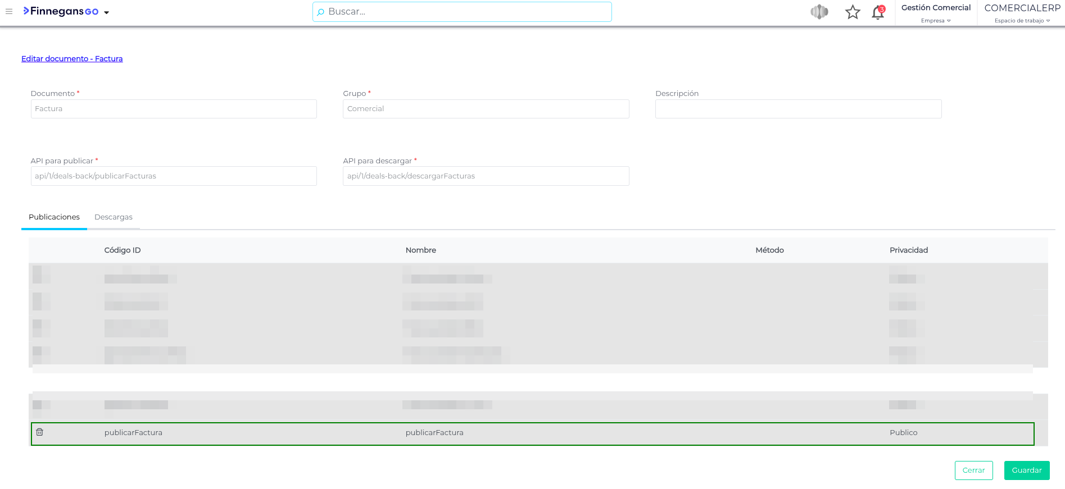The height and width of the screenshot is (489, 1065).
Task: Open Gestión Comercial Empresa selector
Action: [936, 13]
